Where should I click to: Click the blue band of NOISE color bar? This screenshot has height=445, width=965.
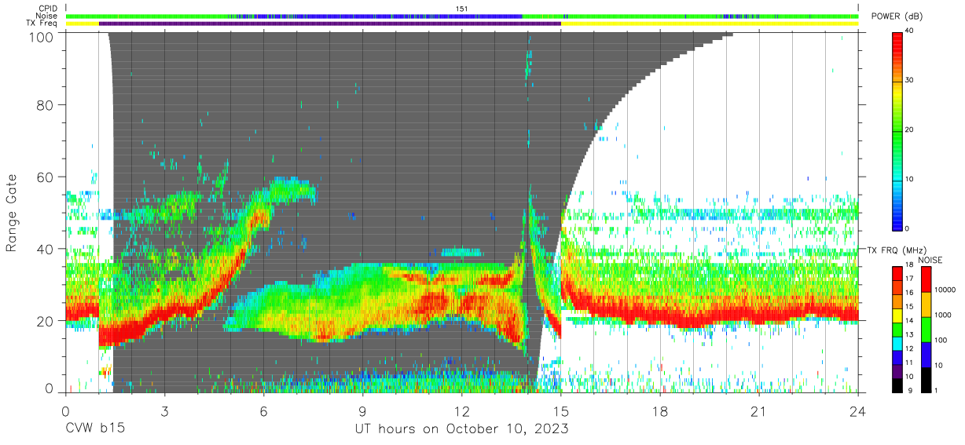pyautogui.click(x=926, y=355)
